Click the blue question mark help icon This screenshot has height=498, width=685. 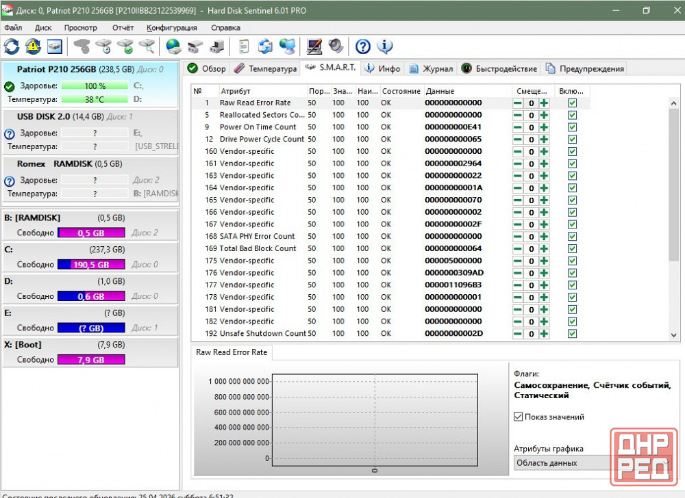click(x=363, y=47)
